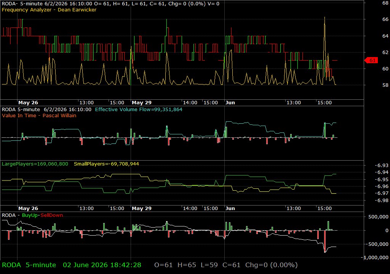Click the May 26 date on lower time axis
This screenshot has width=390, height=274.
click(28, 209)
